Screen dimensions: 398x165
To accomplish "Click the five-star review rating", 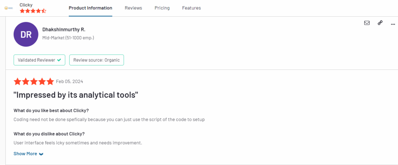I will [34, 82].
